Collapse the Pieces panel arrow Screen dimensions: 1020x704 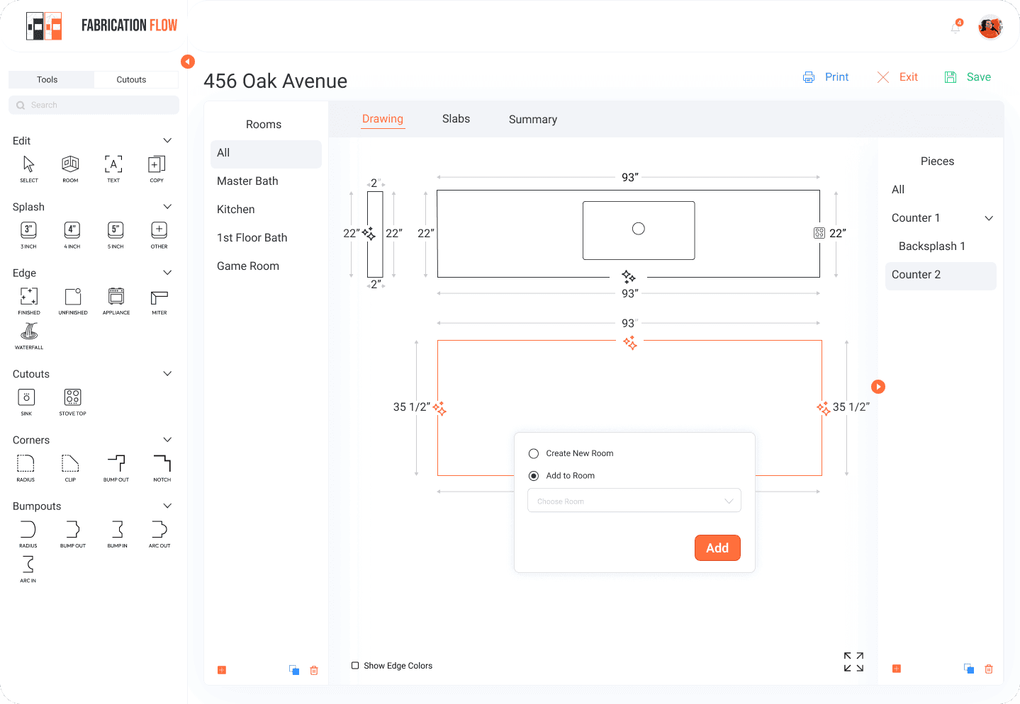pos(878,387)
